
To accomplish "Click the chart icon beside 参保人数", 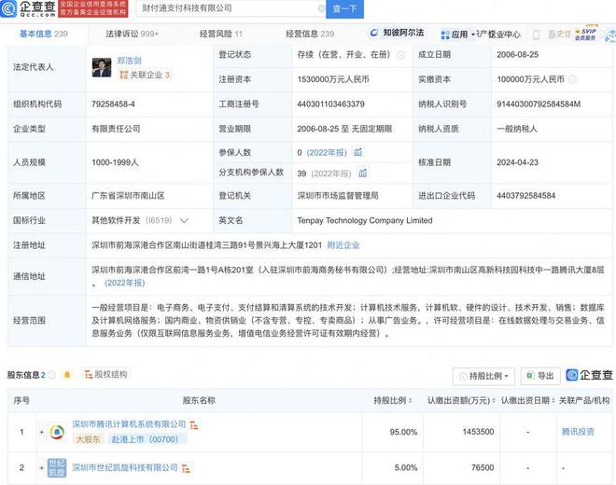I will click(357, 152).
